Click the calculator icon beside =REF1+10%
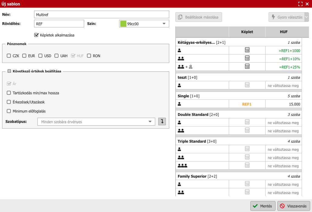The width and height of the screenshot is (312, 212). (247, 58)
